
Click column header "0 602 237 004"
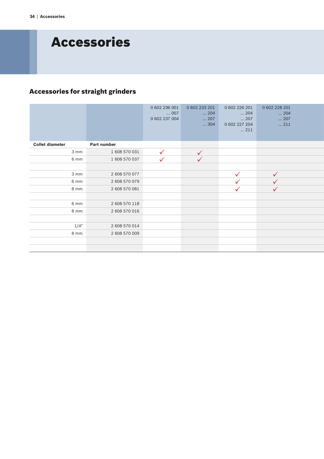pyautogui.click(x=165, y=119)
